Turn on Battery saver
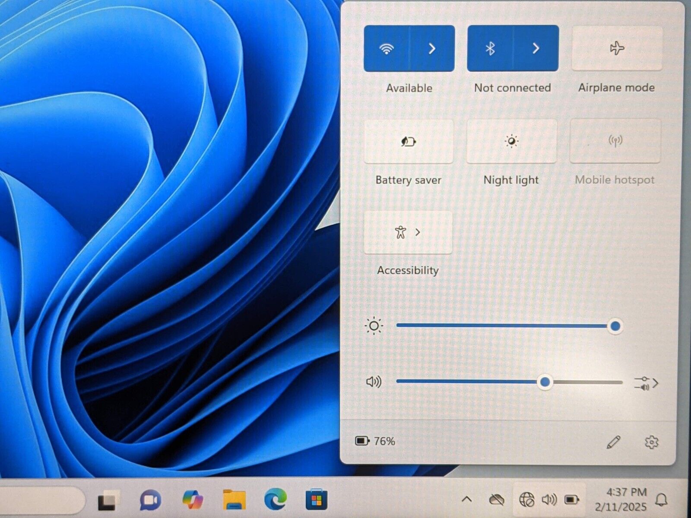 [409, 142]
